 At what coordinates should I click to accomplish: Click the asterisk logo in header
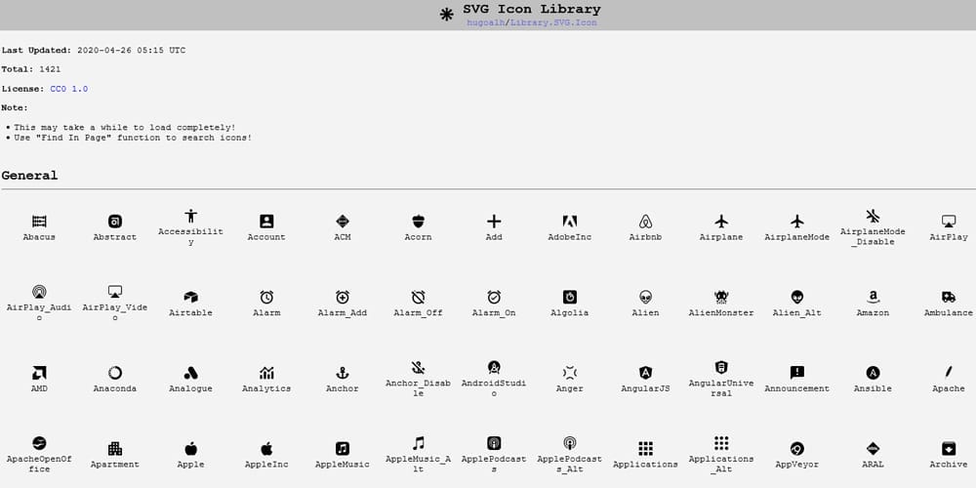tap(447, 15)
